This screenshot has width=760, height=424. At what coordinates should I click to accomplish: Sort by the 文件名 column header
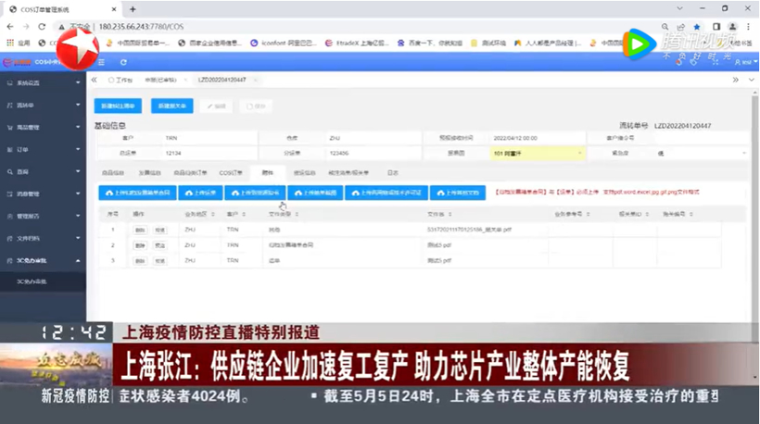[439, 214]
